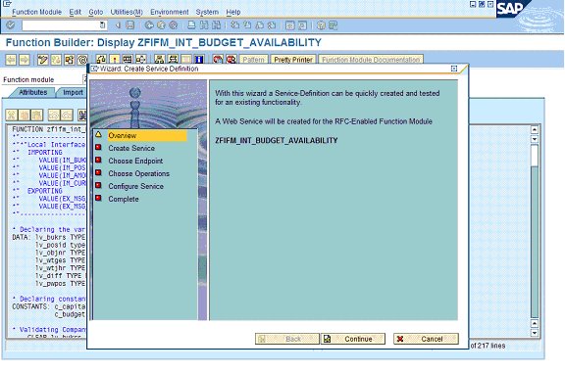Click the Cut scissors icon in editor toolbar

(x=12, y=115)
